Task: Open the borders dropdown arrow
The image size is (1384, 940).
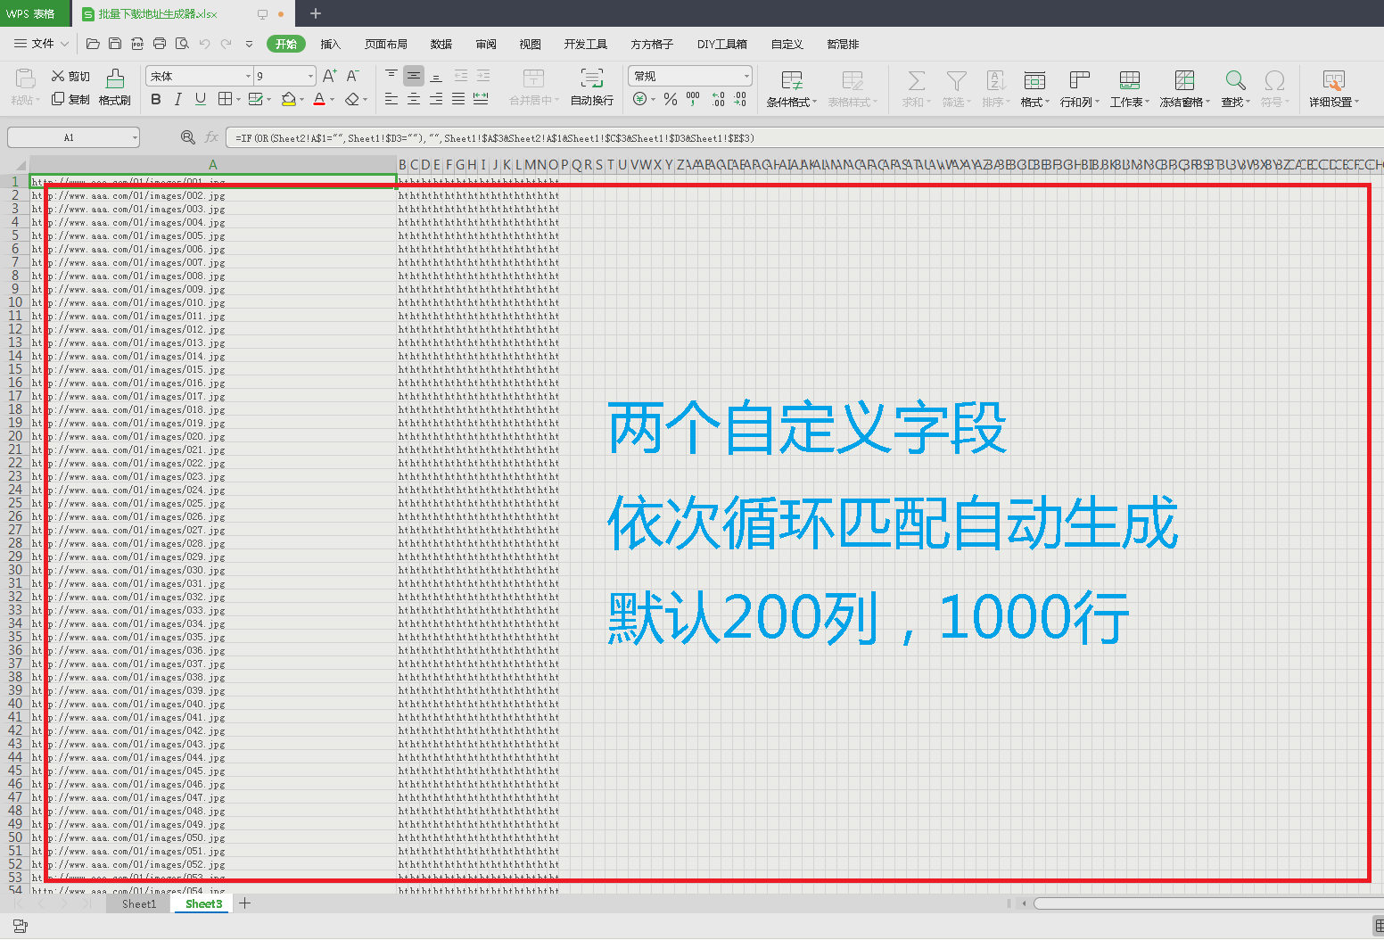Action: click(x=239, y=99)
